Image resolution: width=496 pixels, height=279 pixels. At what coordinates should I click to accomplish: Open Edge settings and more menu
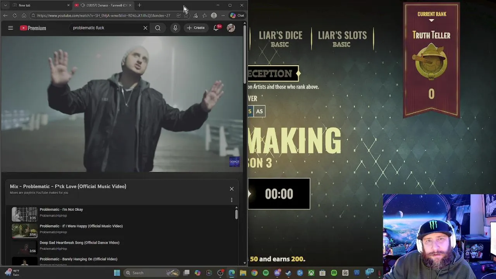(223, 15)
